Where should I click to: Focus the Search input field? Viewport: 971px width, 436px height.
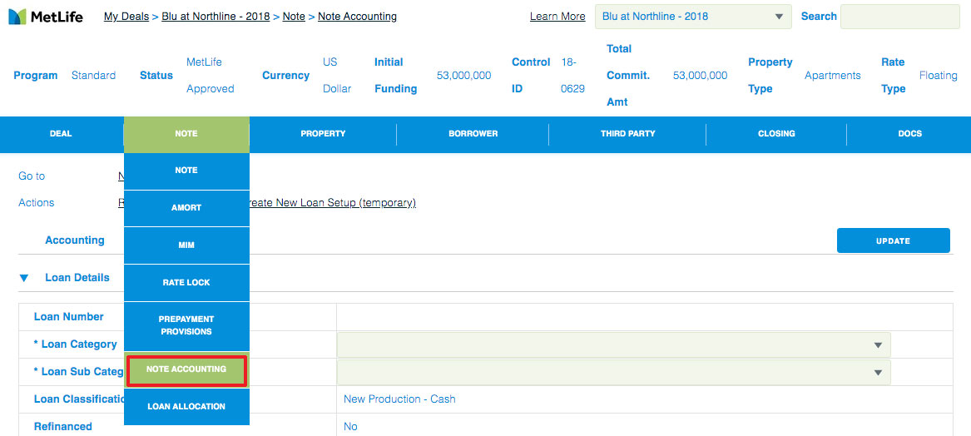tap(899, 17)
